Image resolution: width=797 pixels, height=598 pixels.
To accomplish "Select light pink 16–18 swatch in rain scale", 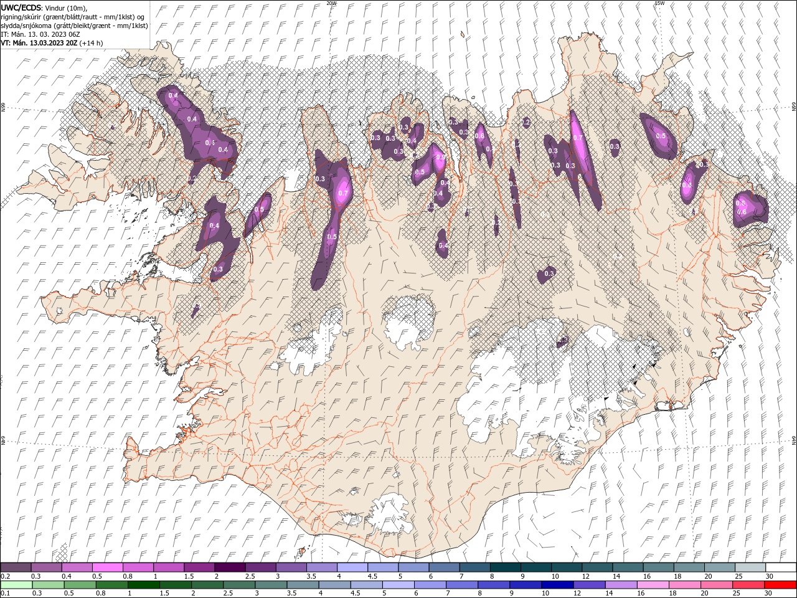I will click(653, 585).
